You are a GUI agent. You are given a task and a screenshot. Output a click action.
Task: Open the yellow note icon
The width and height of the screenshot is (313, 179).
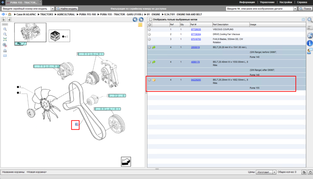(x=140, y=25)
